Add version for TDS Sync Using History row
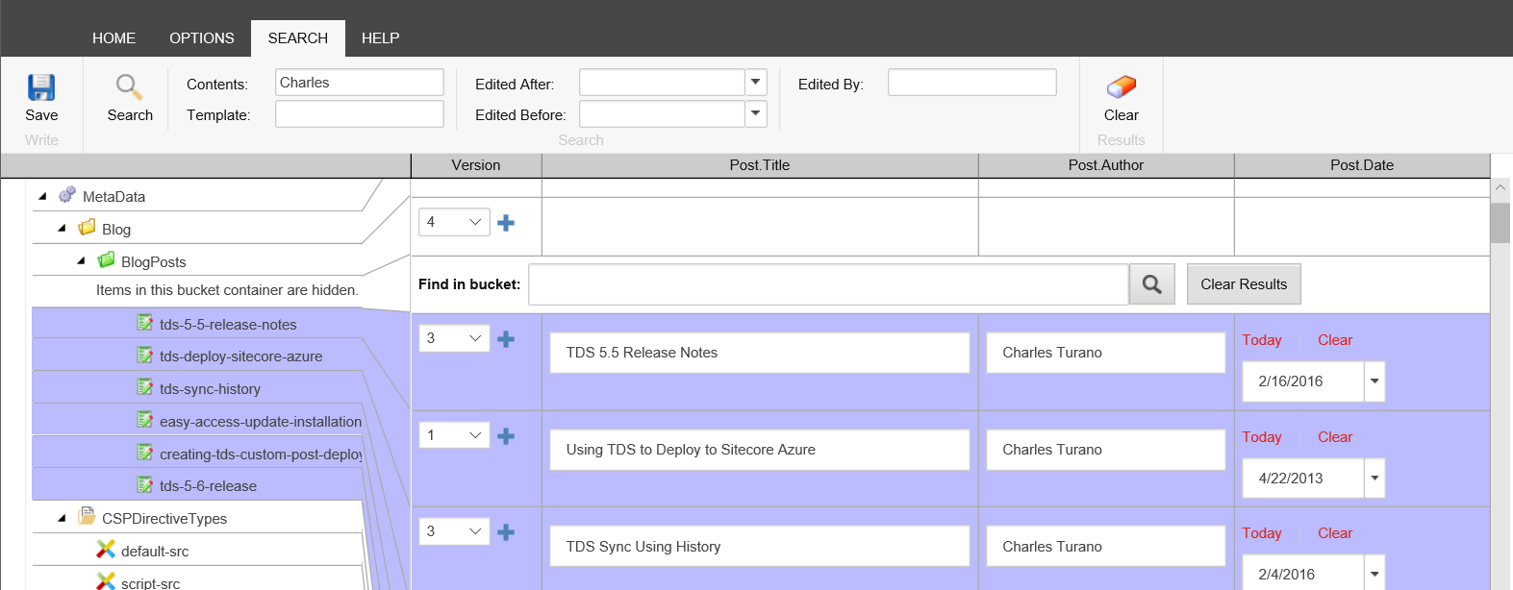Image resolution: width=1513 pixels, height=590 pixels. click(506, 532)
